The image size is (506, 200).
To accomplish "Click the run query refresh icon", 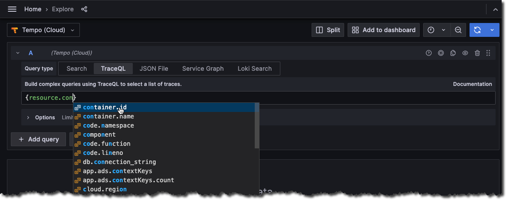I will click(477, 30).
